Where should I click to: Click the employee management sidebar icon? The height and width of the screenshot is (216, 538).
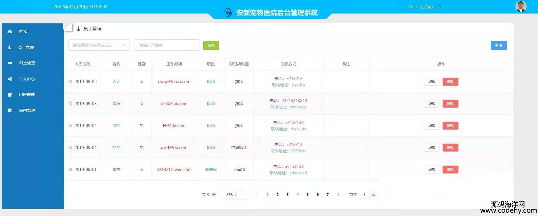(9, 47)
